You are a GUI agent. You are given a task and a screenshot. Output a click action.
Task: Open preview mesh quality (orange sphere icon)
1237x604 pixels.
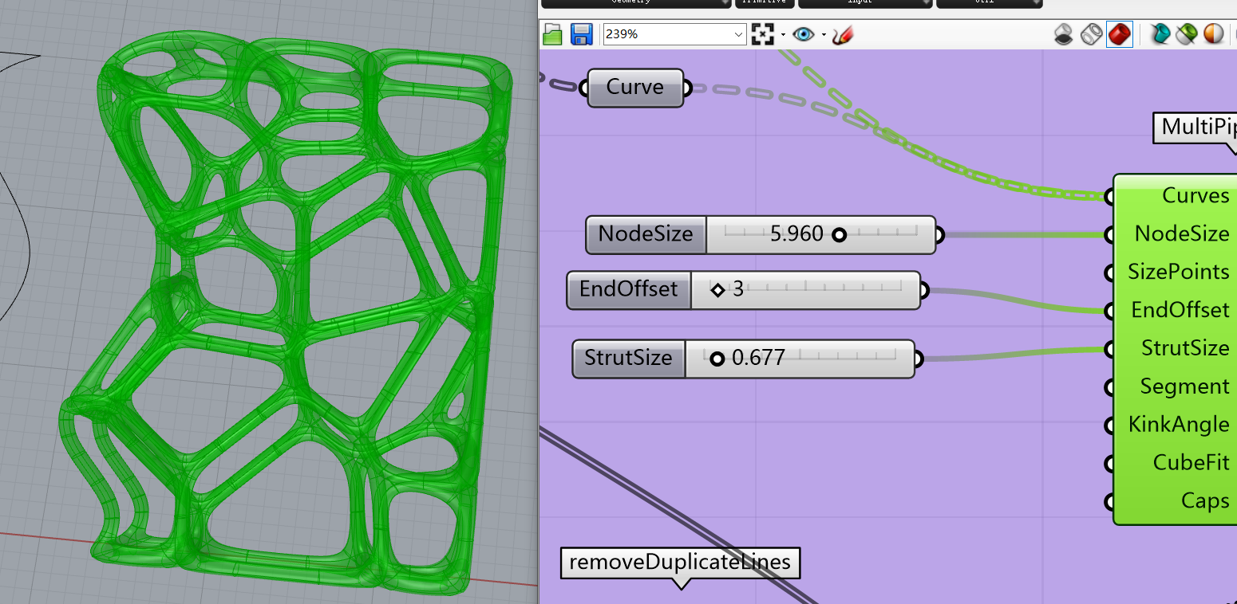[x=1213, y=34]
